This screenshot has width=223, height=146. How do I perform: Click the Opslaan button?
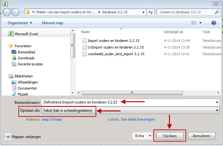169,136
